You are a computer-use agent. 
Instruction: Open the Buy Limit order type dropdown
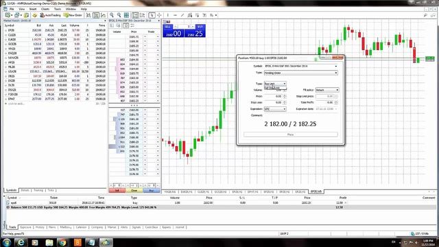tap(275, 84)
